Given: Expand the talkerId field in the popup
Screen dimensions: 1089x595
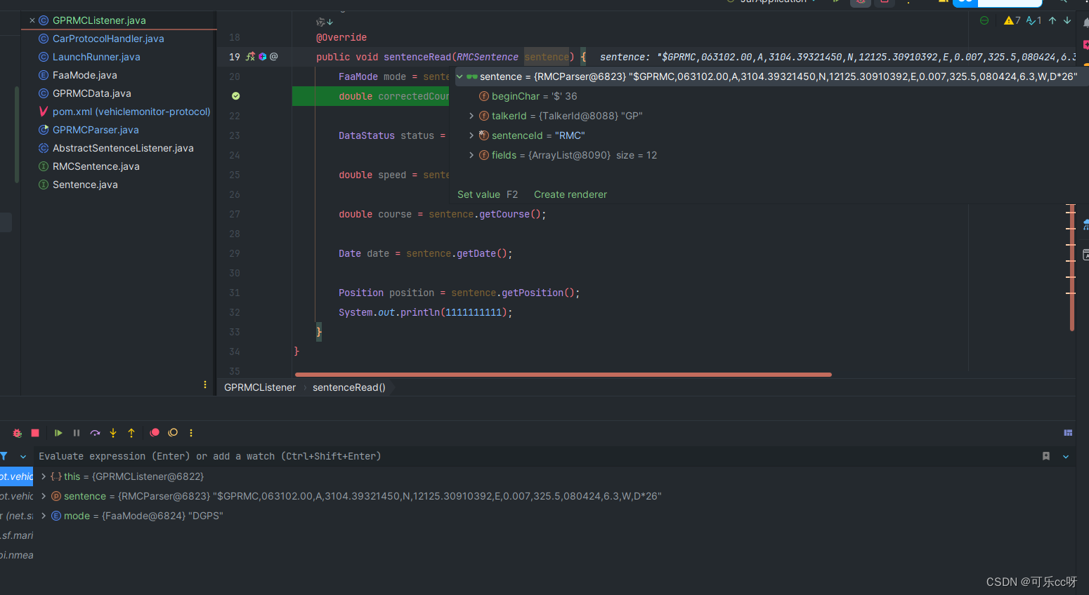Looking at the screenshot, I should [471, 116].
